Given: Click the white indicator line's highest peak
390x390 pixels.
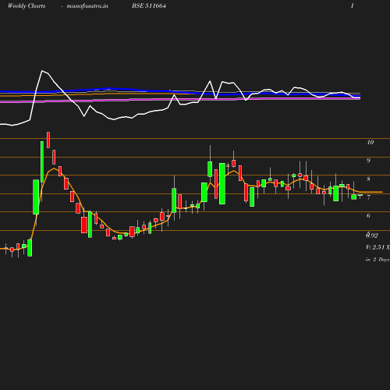Looking at the screenshot, I should pos(42,71).
